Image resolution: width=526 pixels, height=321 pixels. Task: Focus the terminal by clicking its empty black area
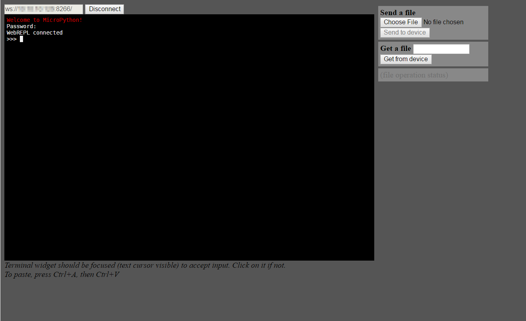coord(189,151)
